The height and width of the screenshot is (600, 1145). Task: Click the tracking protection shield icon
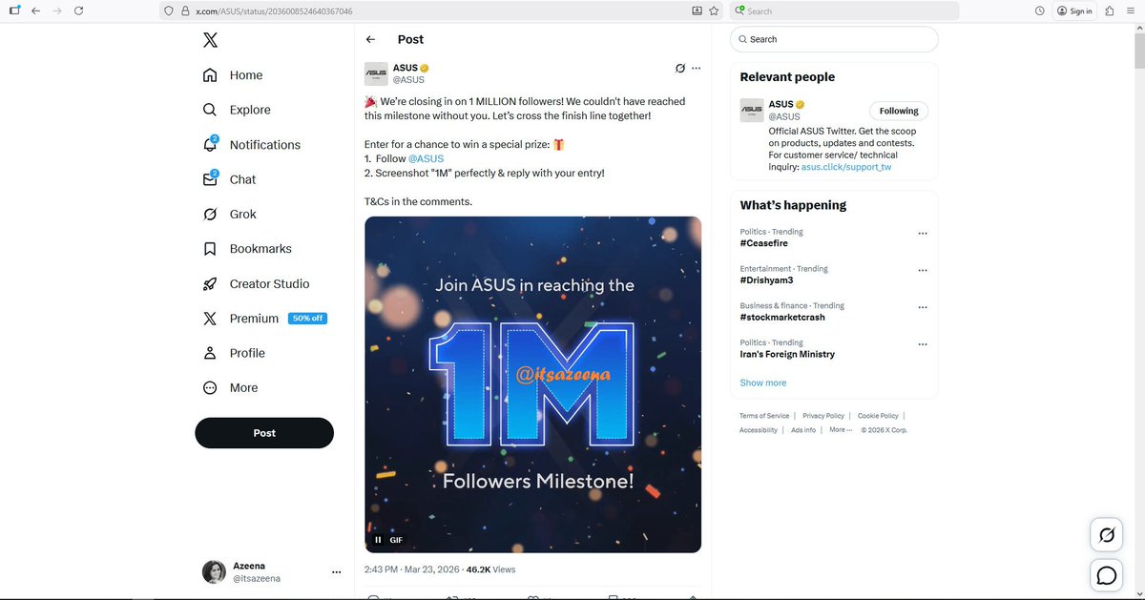[170, 10]
